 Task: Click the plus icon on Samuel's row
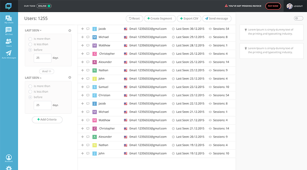(x=83, y=87)
